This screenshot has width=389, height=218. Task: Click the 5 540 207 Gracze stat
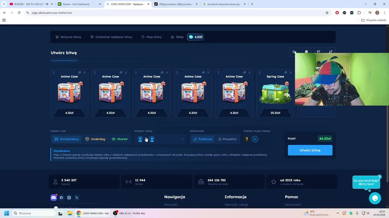(x=84, y=182)
